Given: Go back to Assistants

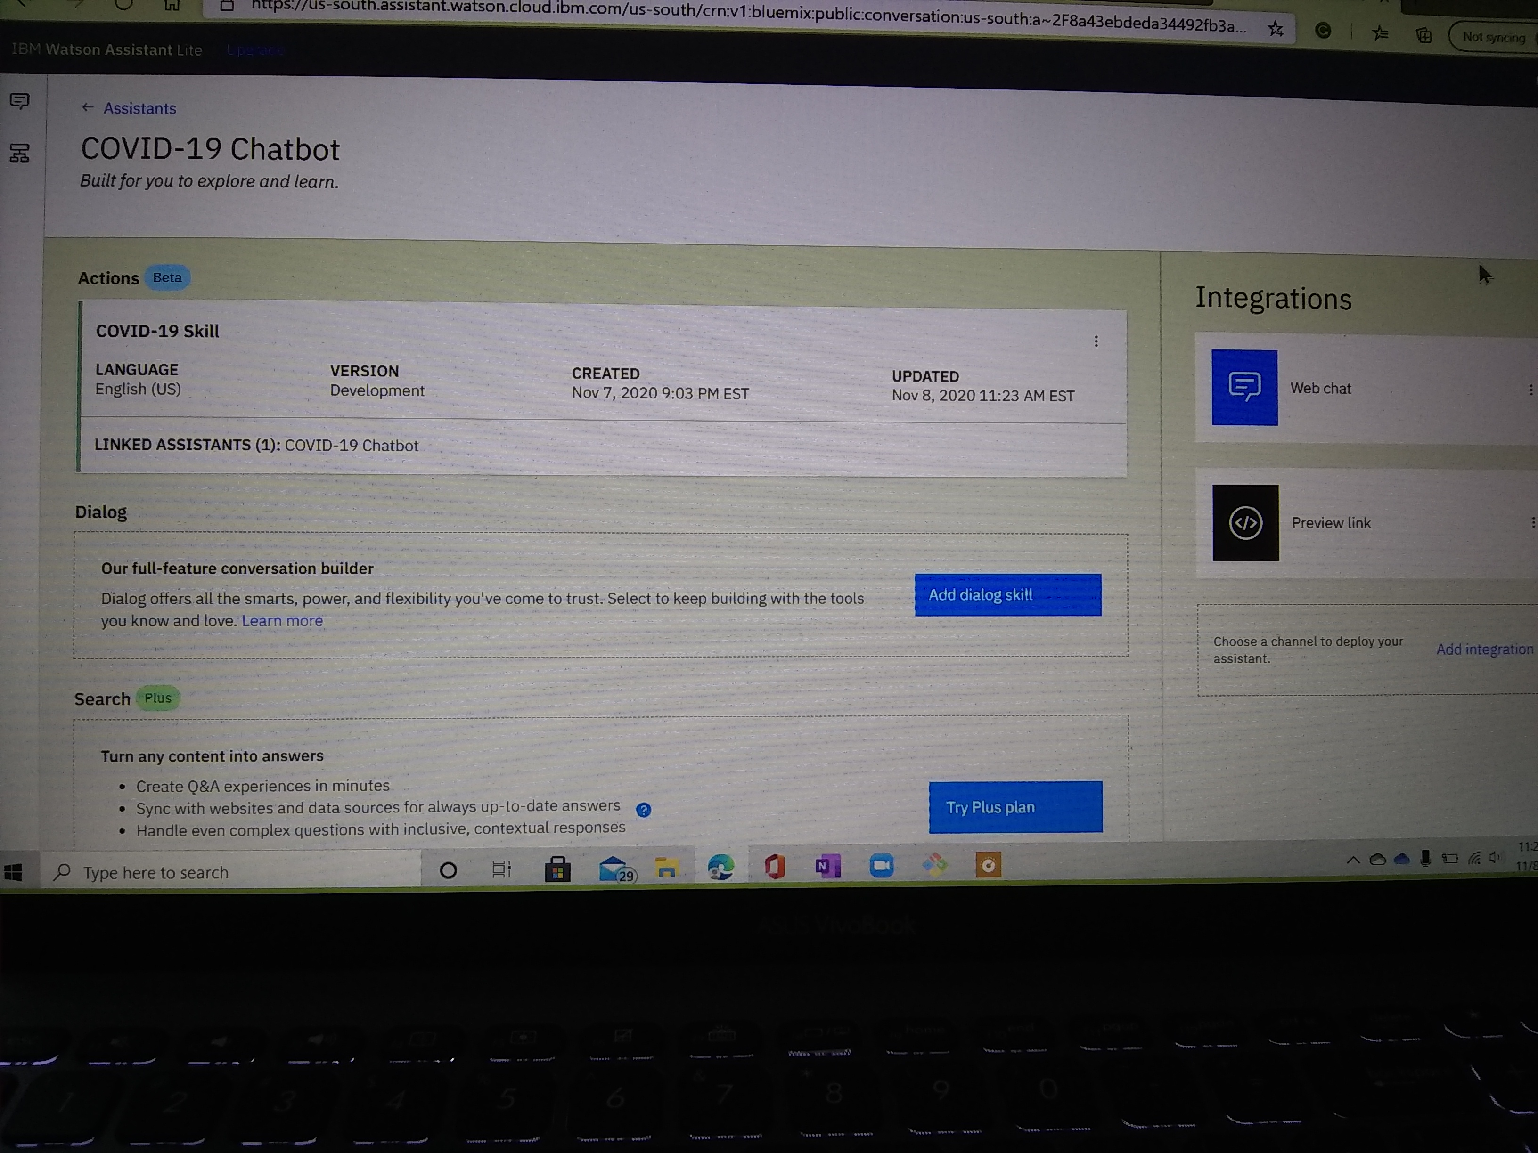Looking at the screenshot, I should click(139, 108).
